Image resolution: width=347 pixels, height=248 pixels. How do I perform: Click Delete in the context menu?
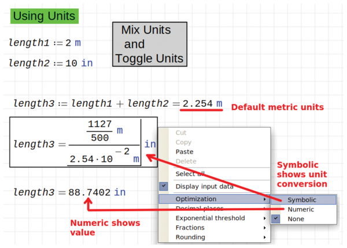[x=185, y=161]
